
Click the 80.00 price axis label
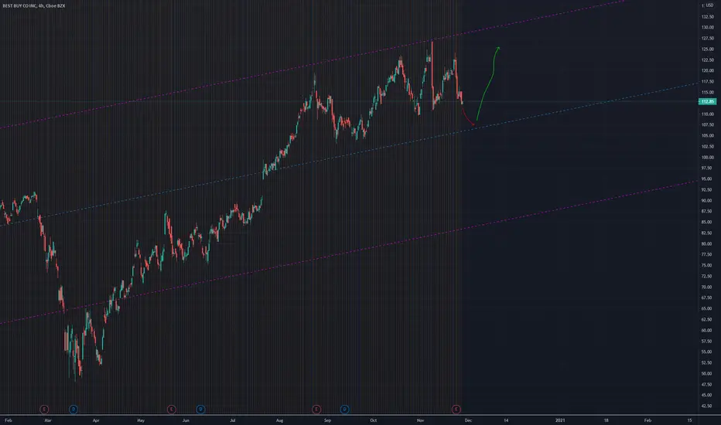(x=706, y=244)
